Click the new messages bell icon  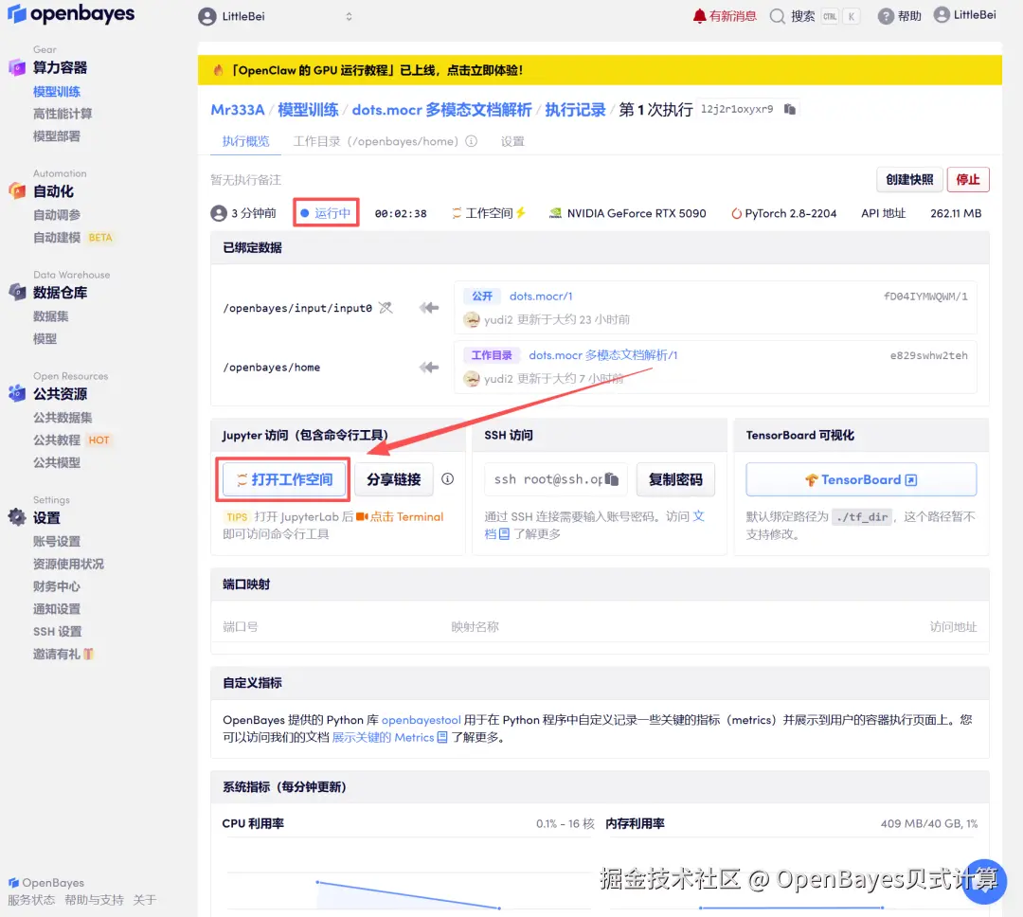(699, 16)
